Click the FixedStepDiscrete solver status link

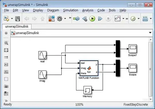click(135, 105)
